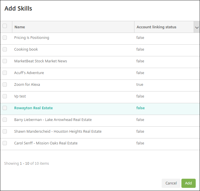Check the Carol Senff skill checkbox

point(5,143)
